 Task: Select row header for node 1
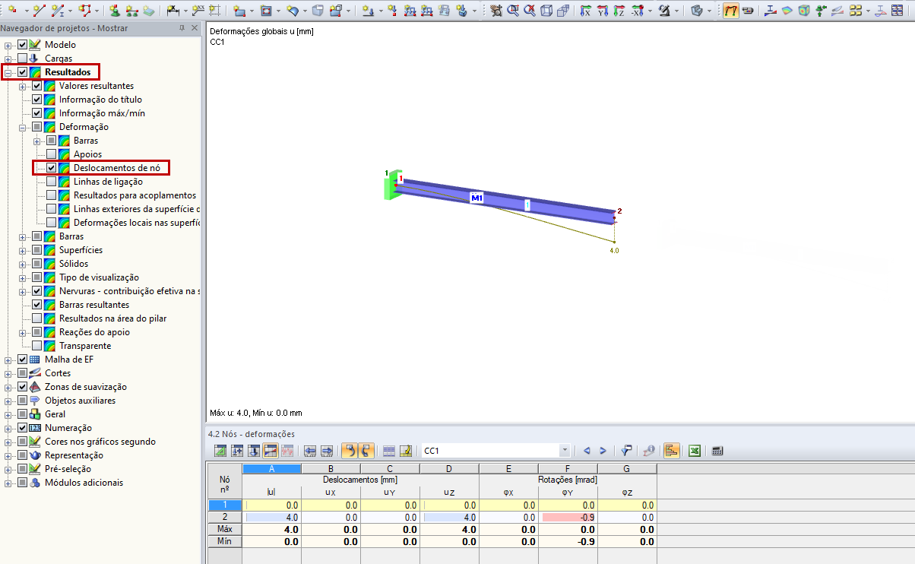tap(224, 505)
